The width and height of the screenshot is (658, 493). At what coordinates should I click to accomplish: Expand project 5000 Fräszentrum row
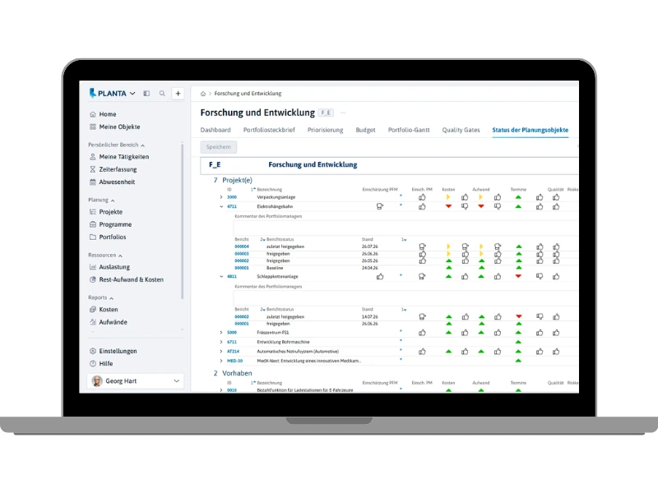click(221, 333)
